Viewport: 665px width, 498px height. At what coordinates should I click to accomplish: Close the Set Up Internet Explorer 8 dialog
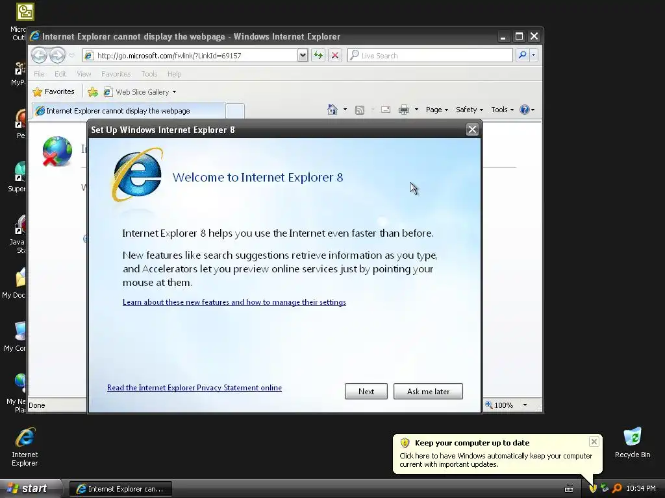tap(472, 130)
